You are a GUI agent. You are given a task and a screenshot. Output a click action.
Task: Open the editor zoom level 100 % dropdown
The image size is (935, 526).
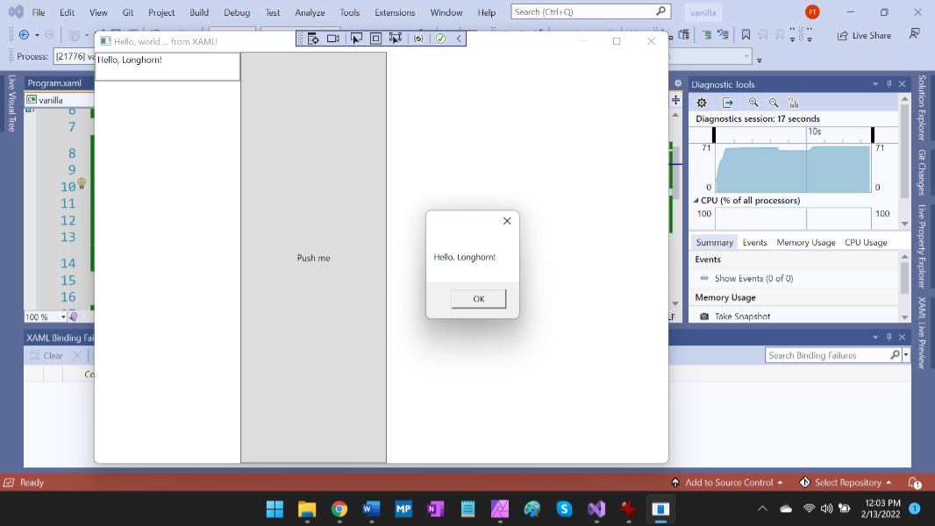[x=63, y=316]
